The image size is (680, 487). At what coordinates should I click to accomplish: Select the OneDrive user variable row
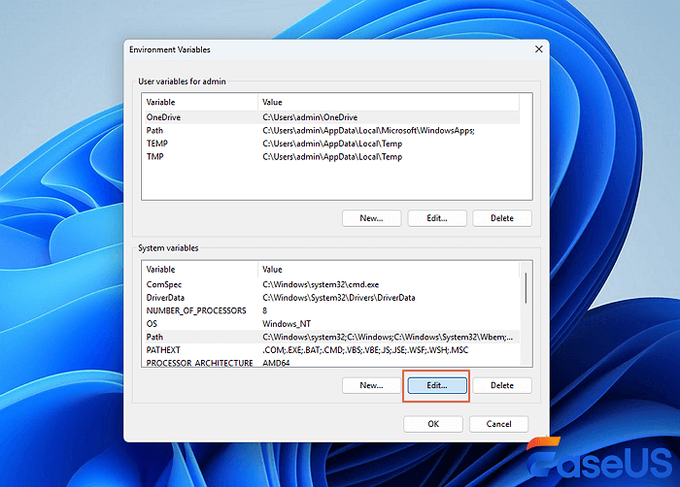330,117
